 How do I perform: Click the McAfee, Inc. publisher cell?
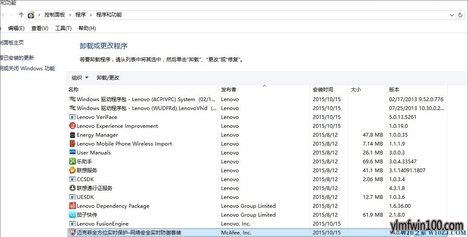pyautogui.click(x=236, y=232)
